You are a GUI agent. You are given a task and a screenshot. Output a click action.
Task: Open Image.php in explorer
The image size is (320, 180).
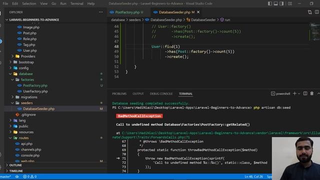point(31,27)
